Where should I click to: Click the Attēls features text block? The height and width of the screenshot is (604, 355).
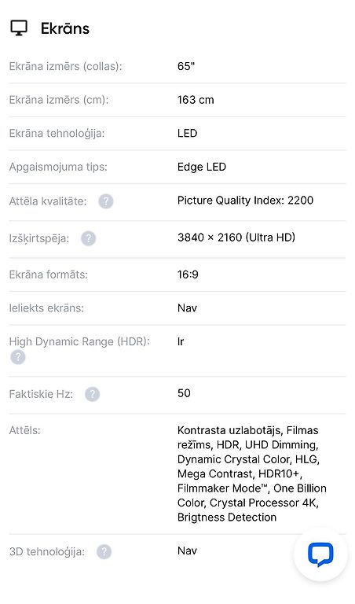click(x=252, y=473)
